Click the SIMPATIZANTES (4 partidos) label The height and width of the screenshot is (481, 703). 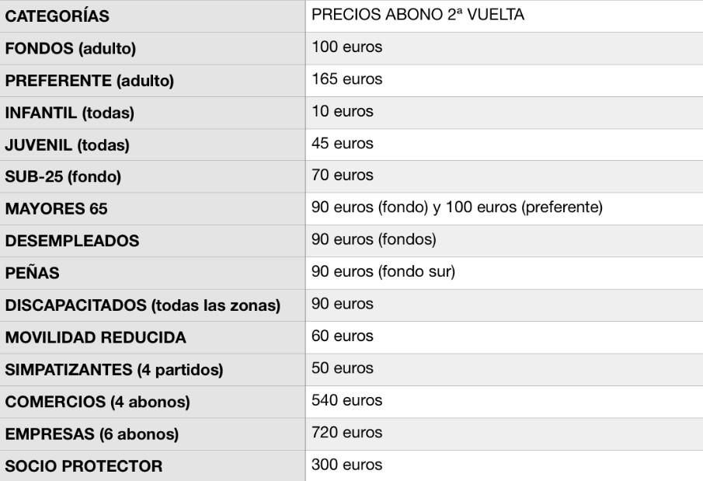point(114,370)
